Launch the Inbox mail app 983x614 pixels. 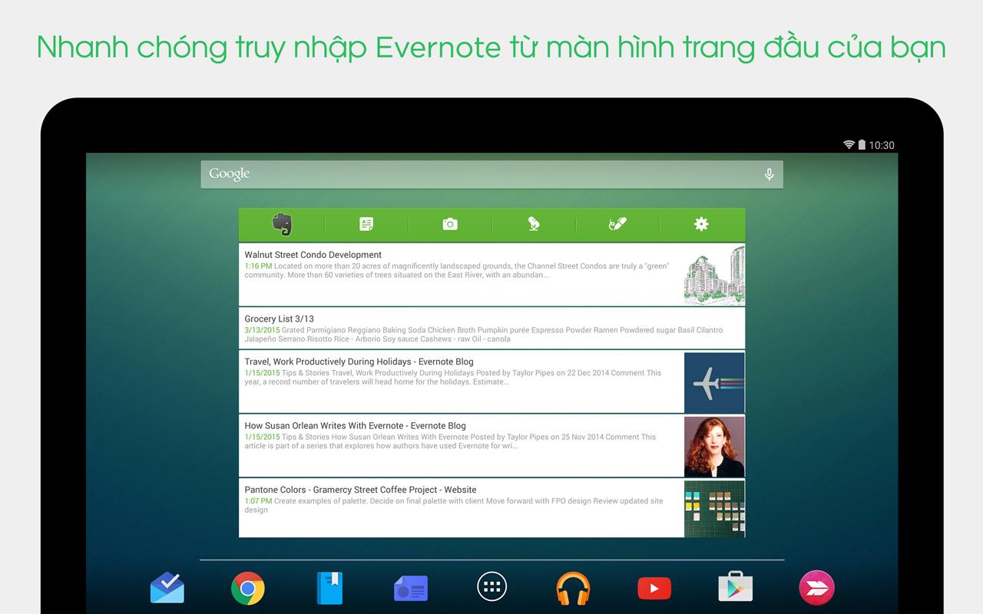coord(167,589)
